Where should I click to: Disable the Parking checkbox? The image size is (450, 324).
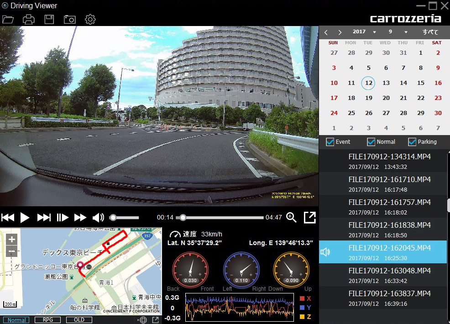[x=412, y=142]
